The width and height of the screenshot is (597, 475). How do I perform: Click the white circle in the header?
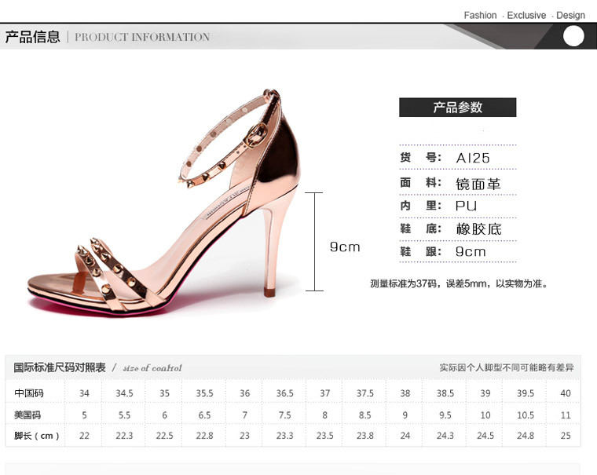click(x=573, y=36)
